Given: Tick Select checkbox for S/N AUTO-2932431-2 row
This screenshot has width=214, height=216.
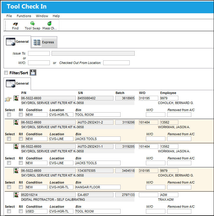Looking at the screenshot, I should 9,138.
